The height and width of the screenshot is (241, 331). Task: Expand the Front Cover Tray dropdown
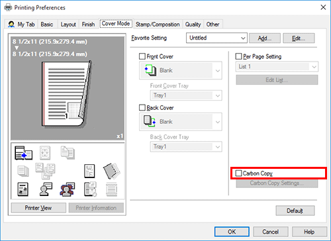point(186,95)
